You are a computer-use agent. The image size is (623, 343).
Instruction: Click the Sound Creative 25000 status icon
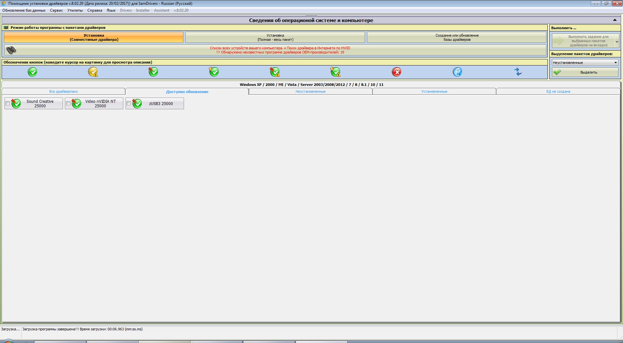[x=16, y=103]
